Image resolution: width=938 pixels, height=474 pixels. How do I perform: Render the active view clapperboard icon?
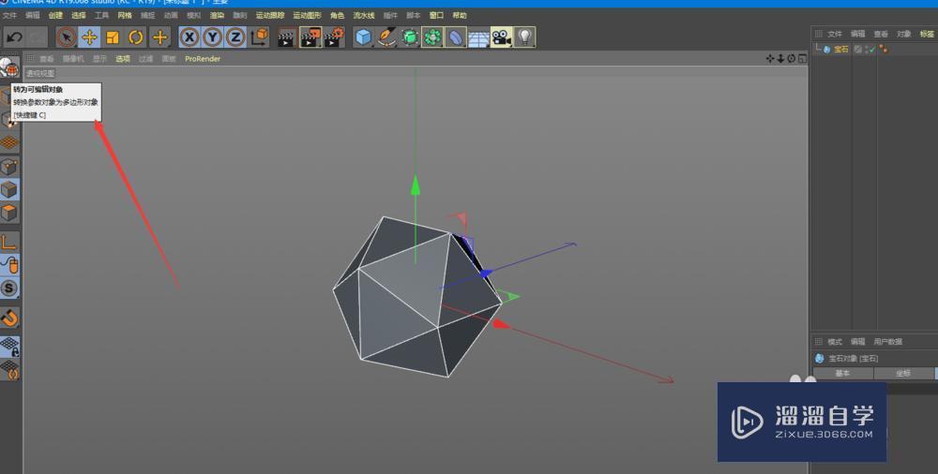pos(287,37)
